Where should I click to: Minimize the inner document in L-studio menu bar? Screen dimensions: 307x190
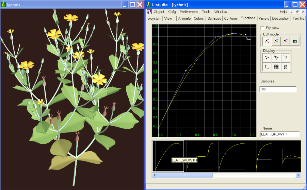pos(291,12)
